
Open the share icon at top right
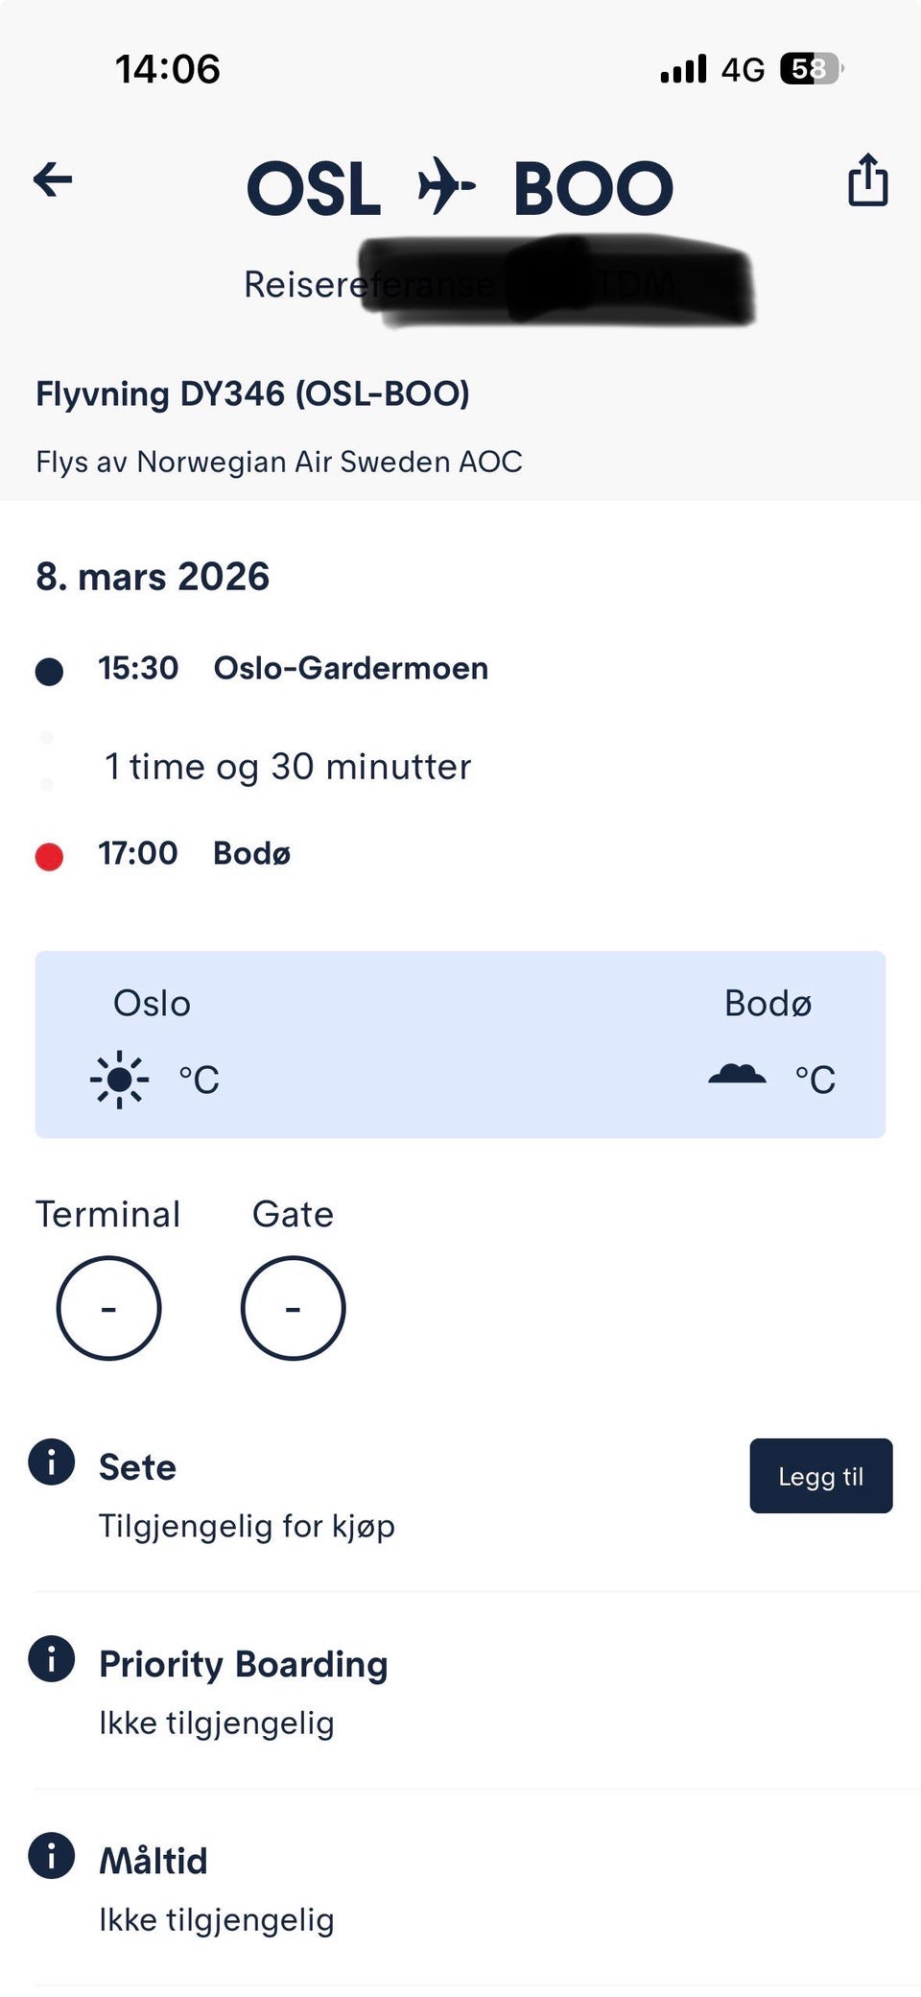click(x=867, y=179)
